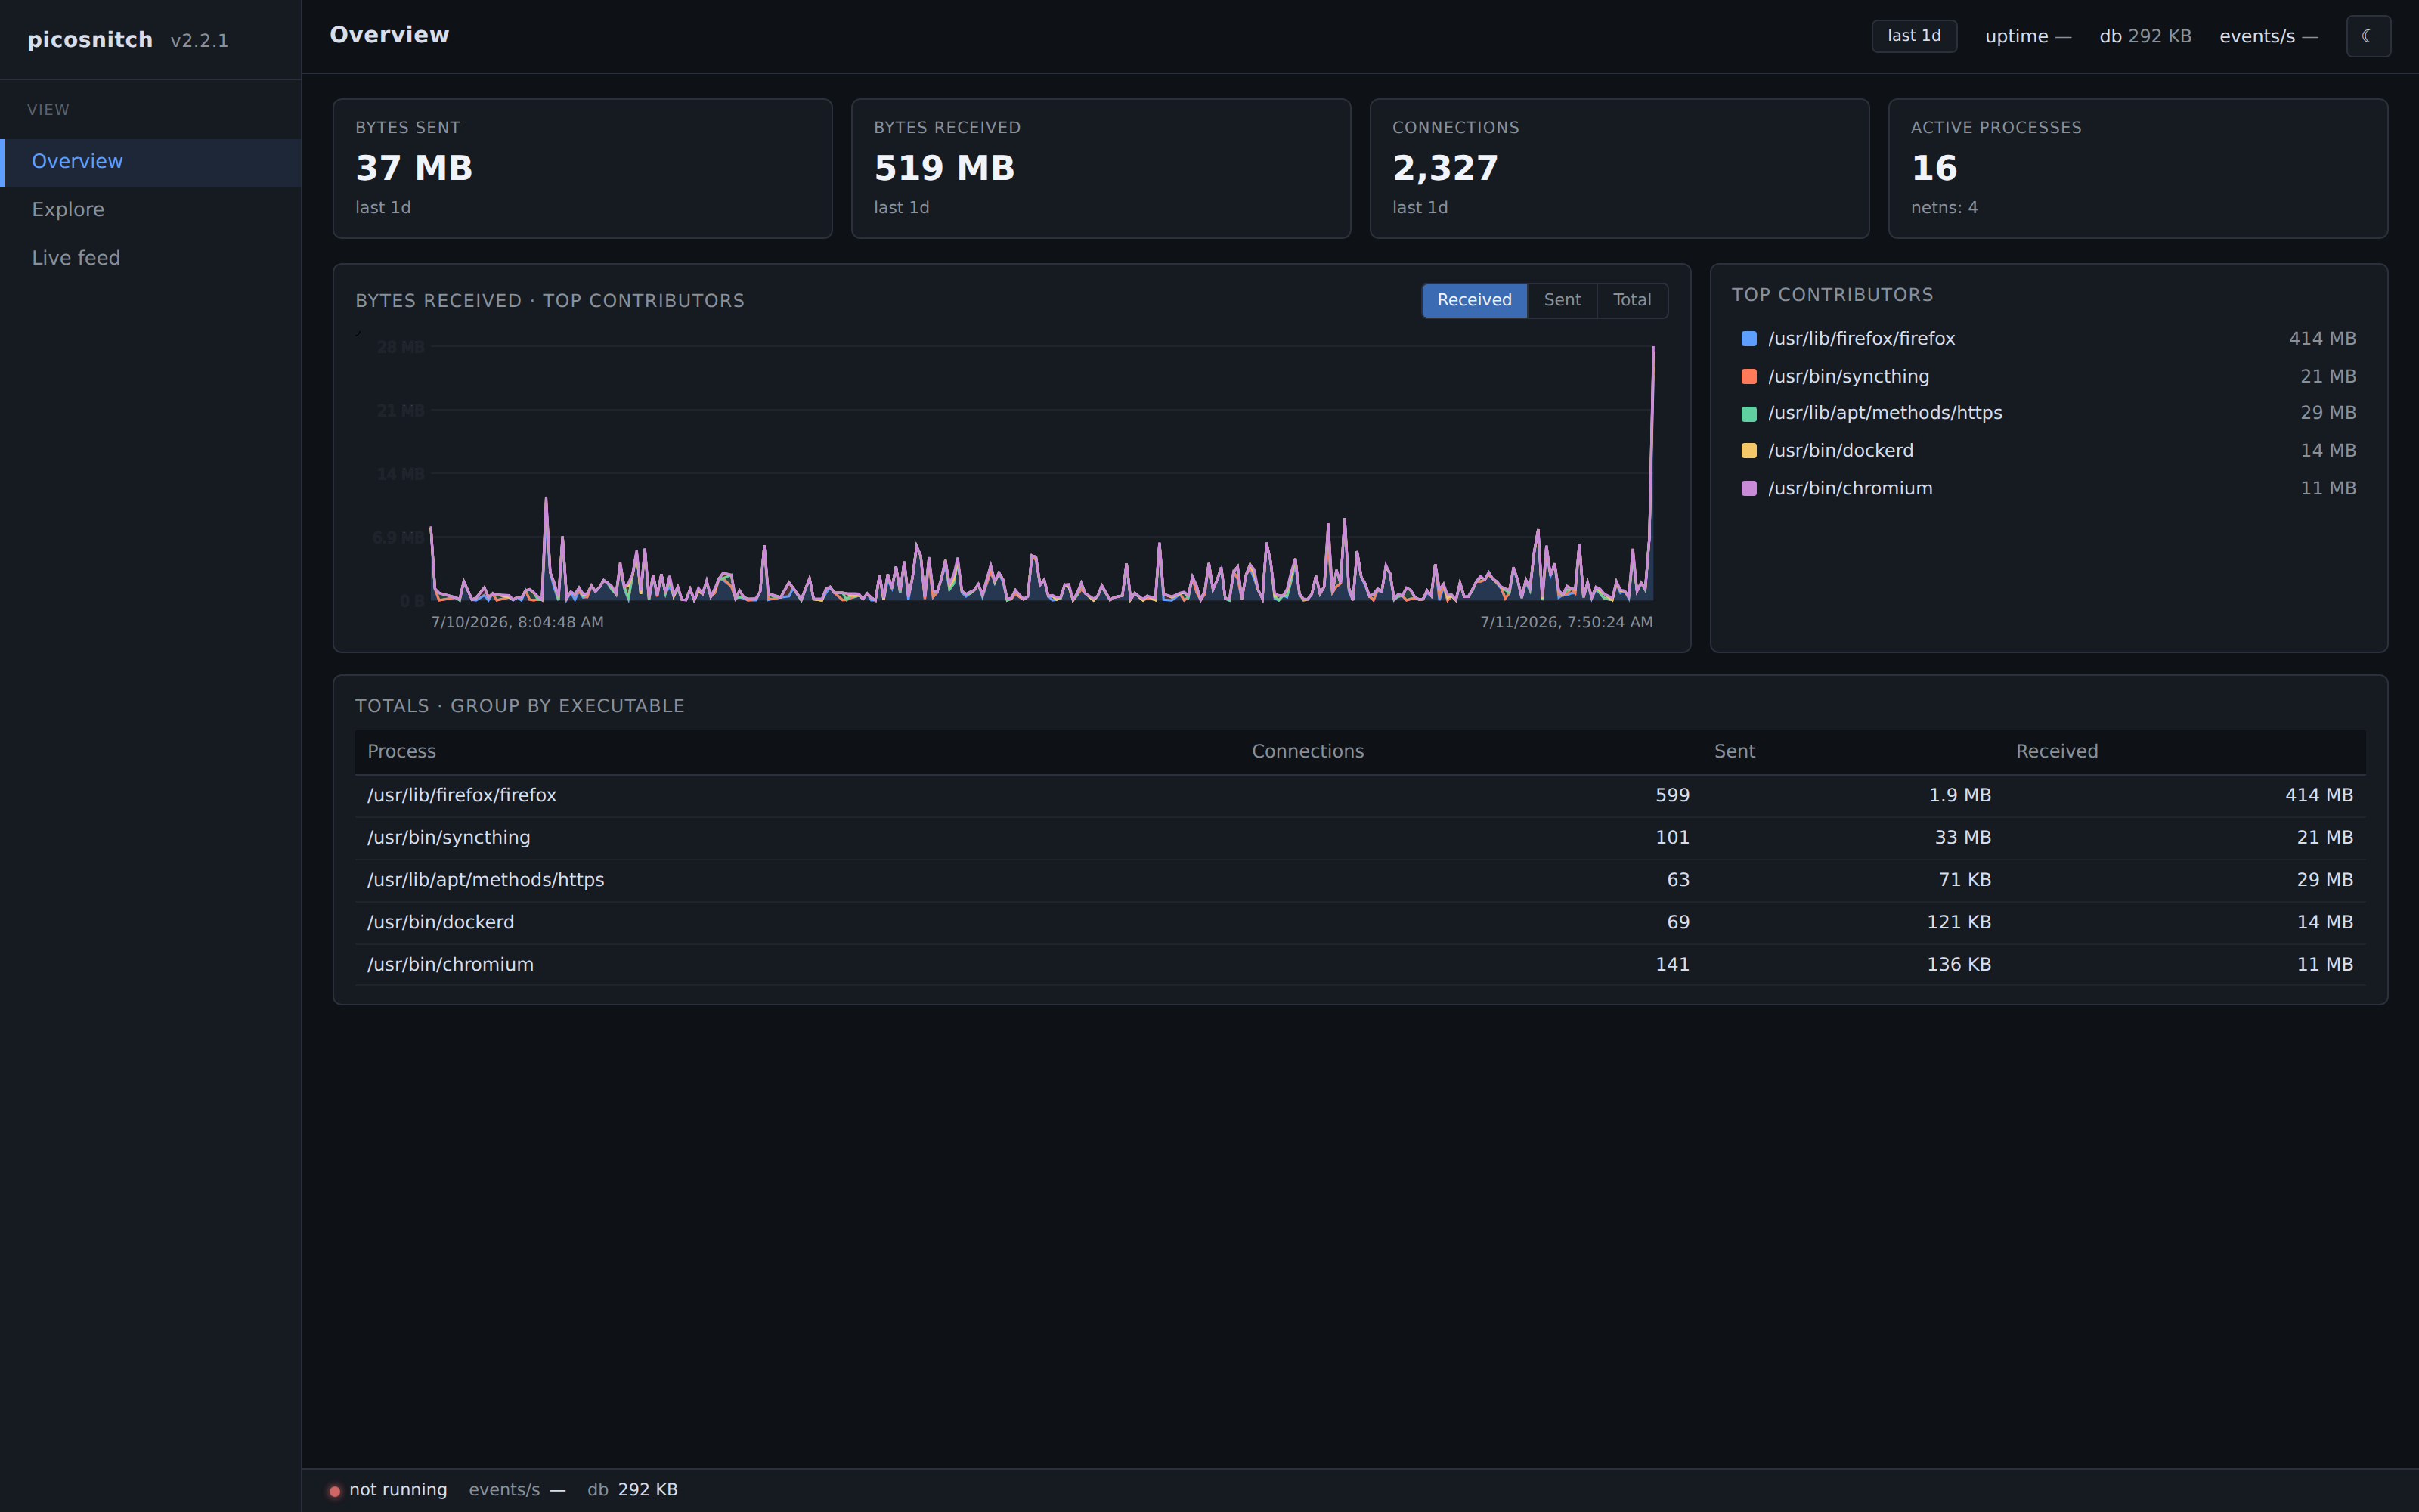2419x1512 pixels.
Task: Switch chart to Received bytes
Action: point(1473,300)
